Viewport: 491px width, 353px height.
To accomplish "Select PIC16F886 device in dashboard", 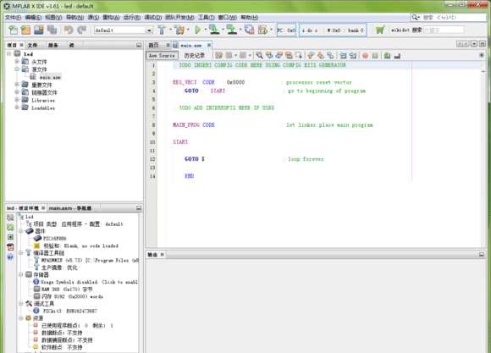I will pos(54,239).
